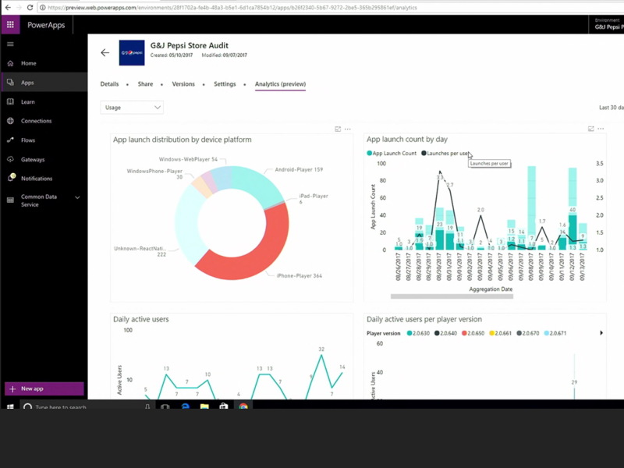Open the Windows Start menu
Viewport: 624px width, 468px height.
point(10,406)
